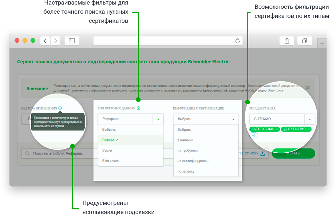336x215 pixels.
Task: Select в наличии option
Action: (x=206, y=140)
